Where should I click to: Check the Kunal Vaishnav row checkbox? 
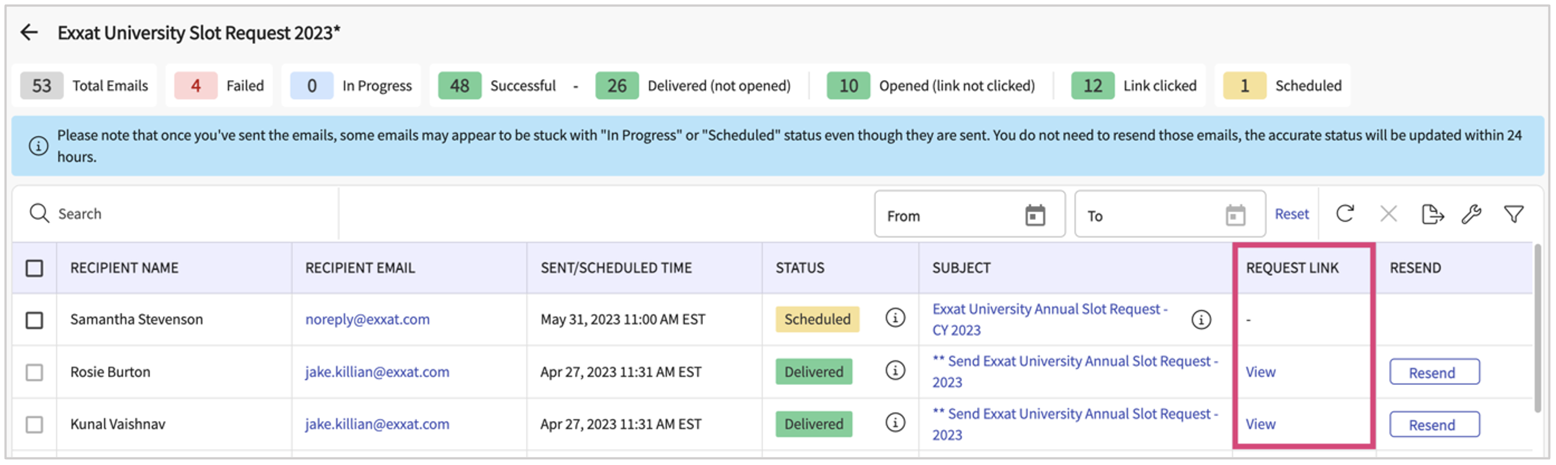click(x=34, y=425)
